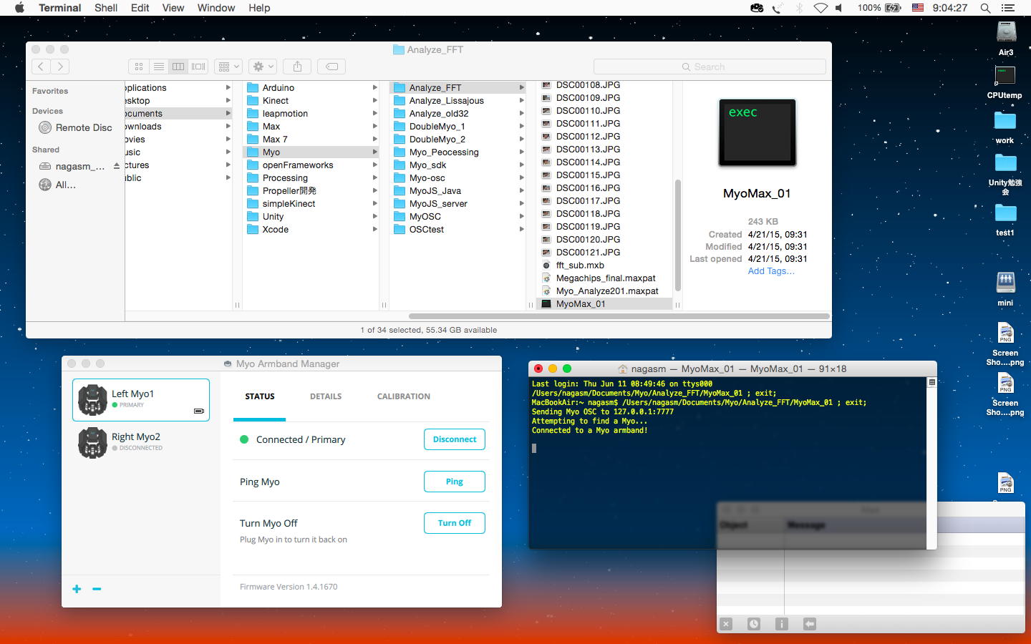Open the Finder share button
1031x644 pixels.
pos(297,67)
